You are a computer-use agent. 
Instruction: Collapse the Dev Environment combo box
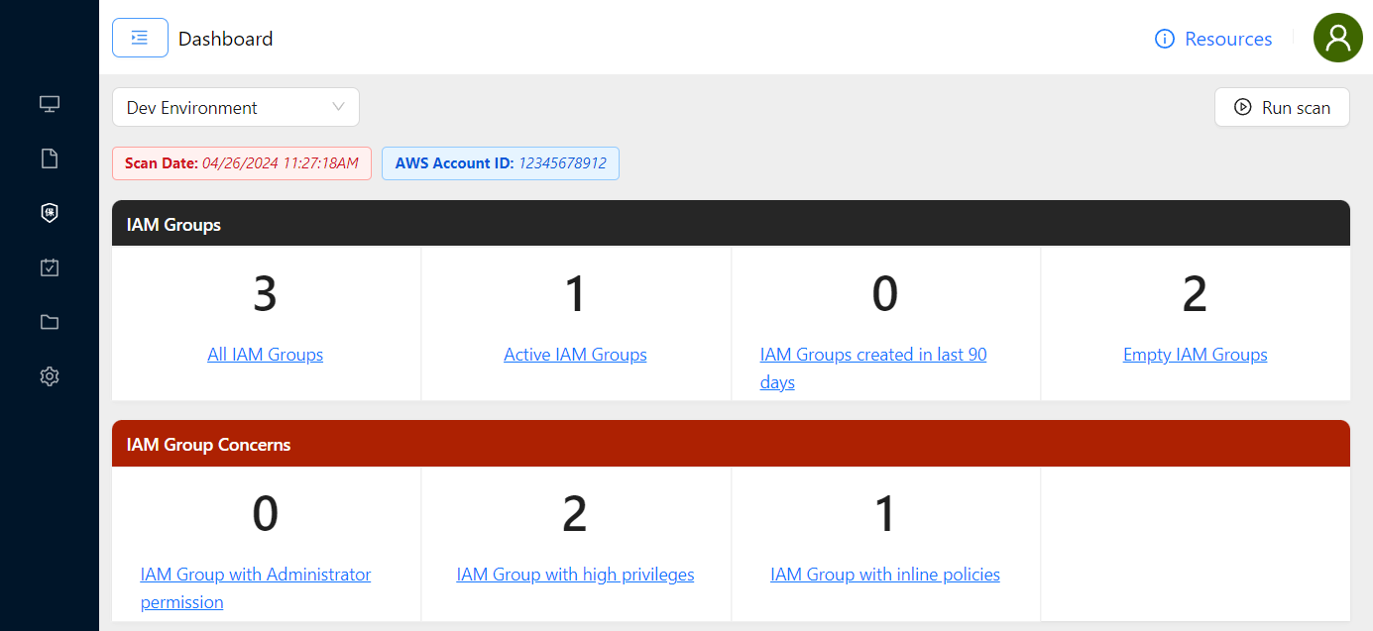pyautogui.click(x=235, y=106)
